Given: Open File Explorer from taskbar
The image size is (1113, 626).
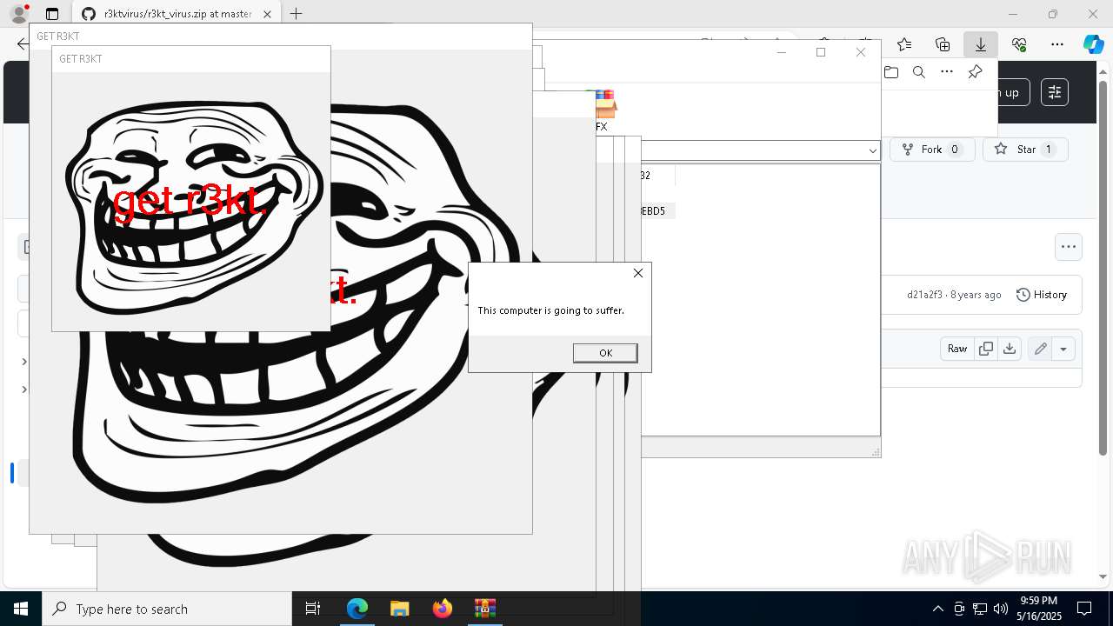Looking at the screenshot, I should [399, 609].
